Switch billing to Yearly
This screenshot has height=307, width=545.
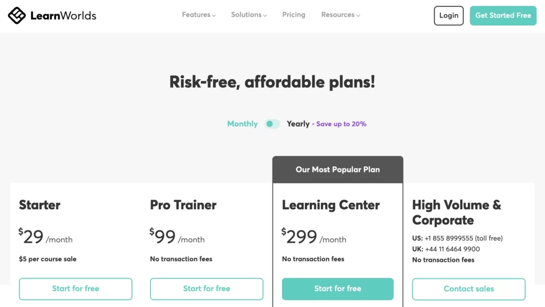click(x=298, y=124)
